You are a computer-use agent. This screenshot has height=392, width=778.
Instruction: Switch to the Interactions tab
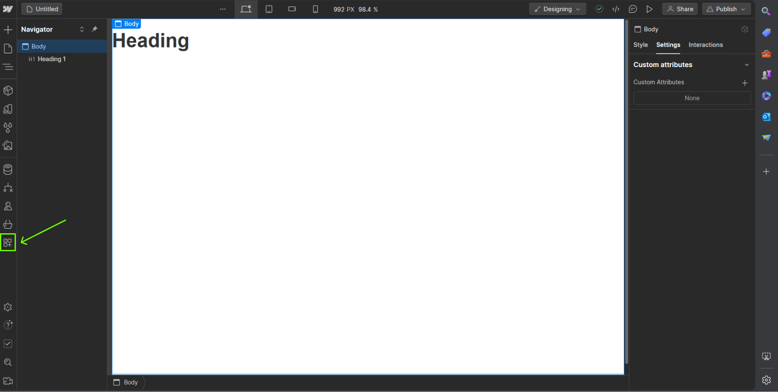click(x=705, y=45)
